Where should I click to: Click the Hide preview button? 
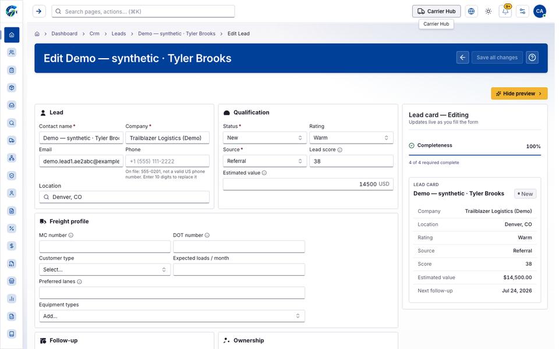click(x=519, y=93)
